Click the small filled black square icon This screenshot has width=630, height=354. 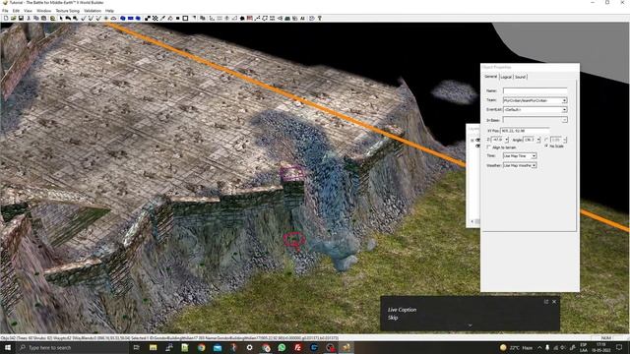point(177,18)
